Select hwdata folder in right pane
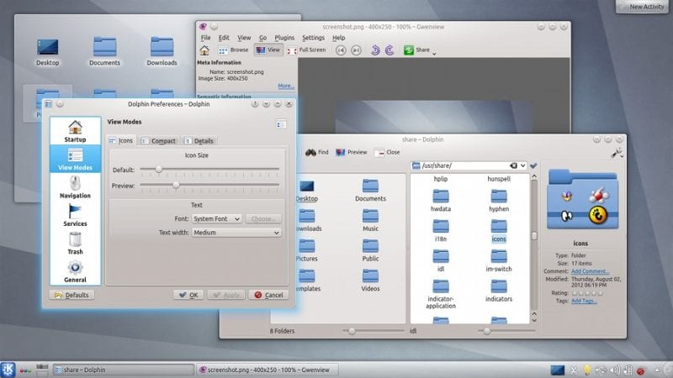Image resolution: width=673 pixels, height=378 pixels. pyautogui.click(x=440, y=201)
